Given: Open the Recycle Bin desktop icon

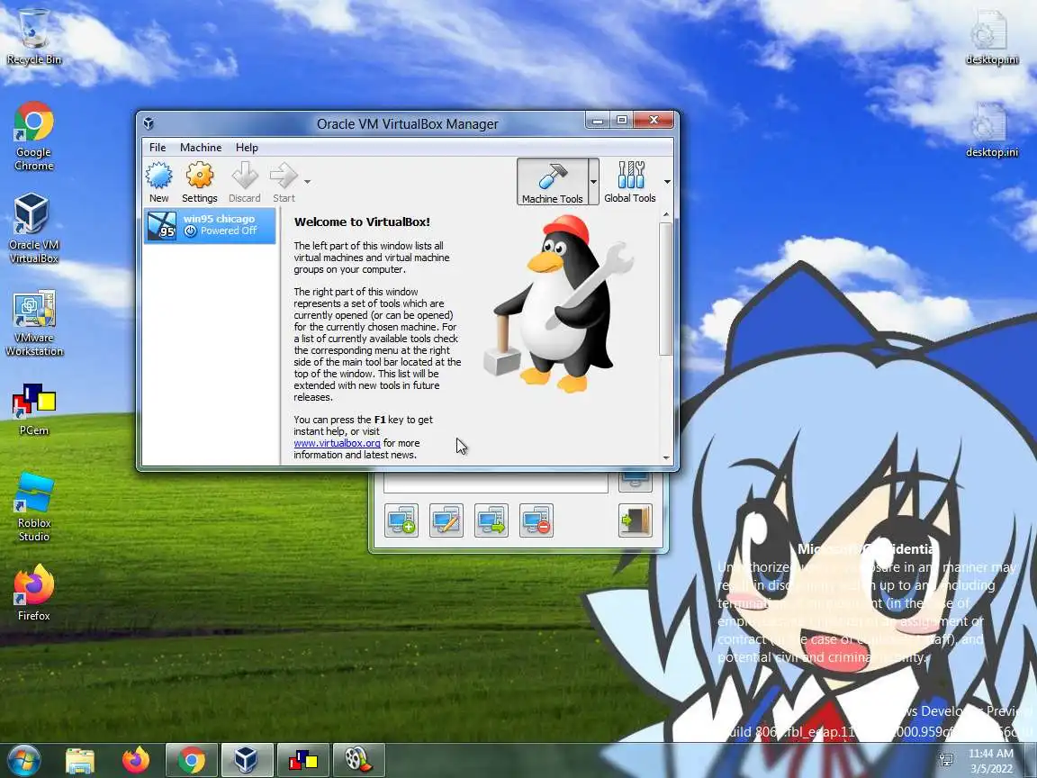Looking at the screenshot, I should tap(33, 36).
